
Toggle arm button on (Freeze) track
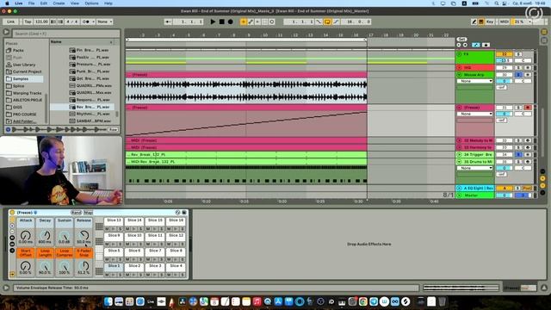tap(528, 108)
